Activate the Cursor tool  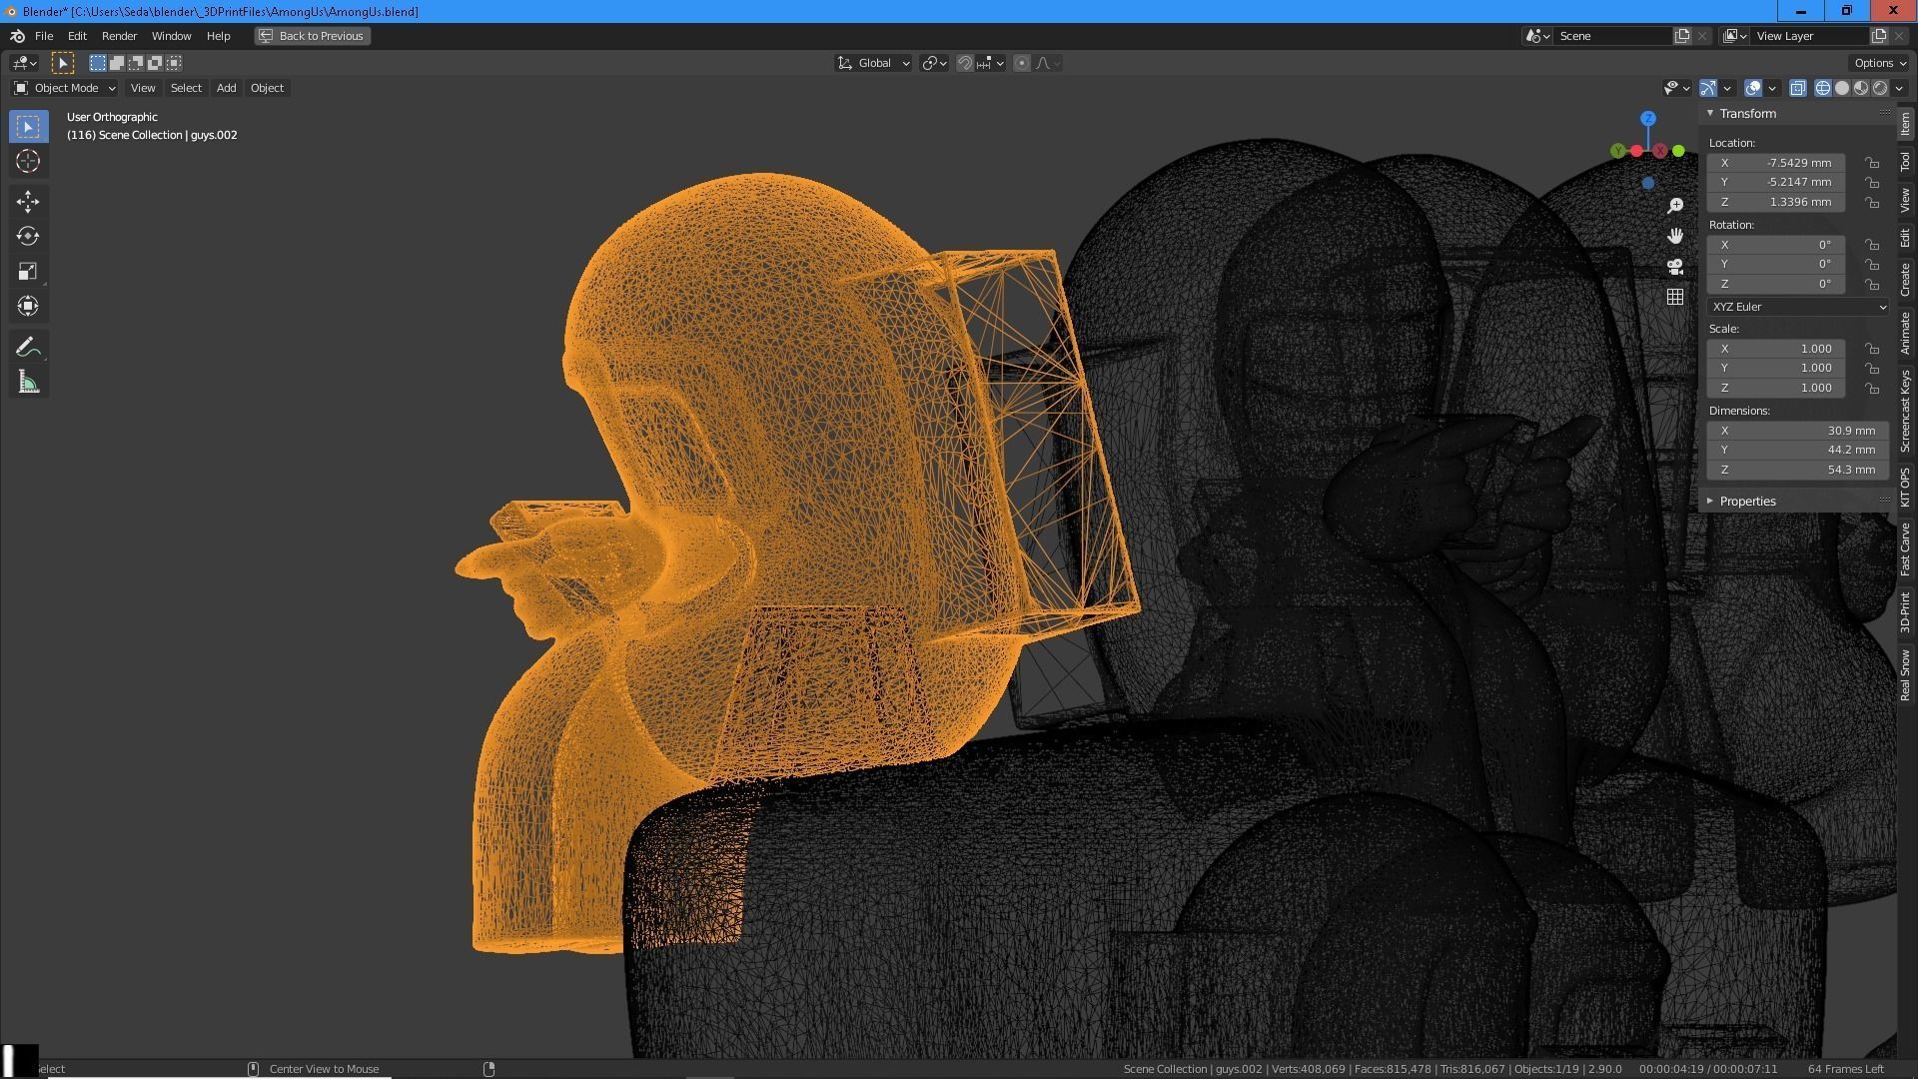coord(28,161)
